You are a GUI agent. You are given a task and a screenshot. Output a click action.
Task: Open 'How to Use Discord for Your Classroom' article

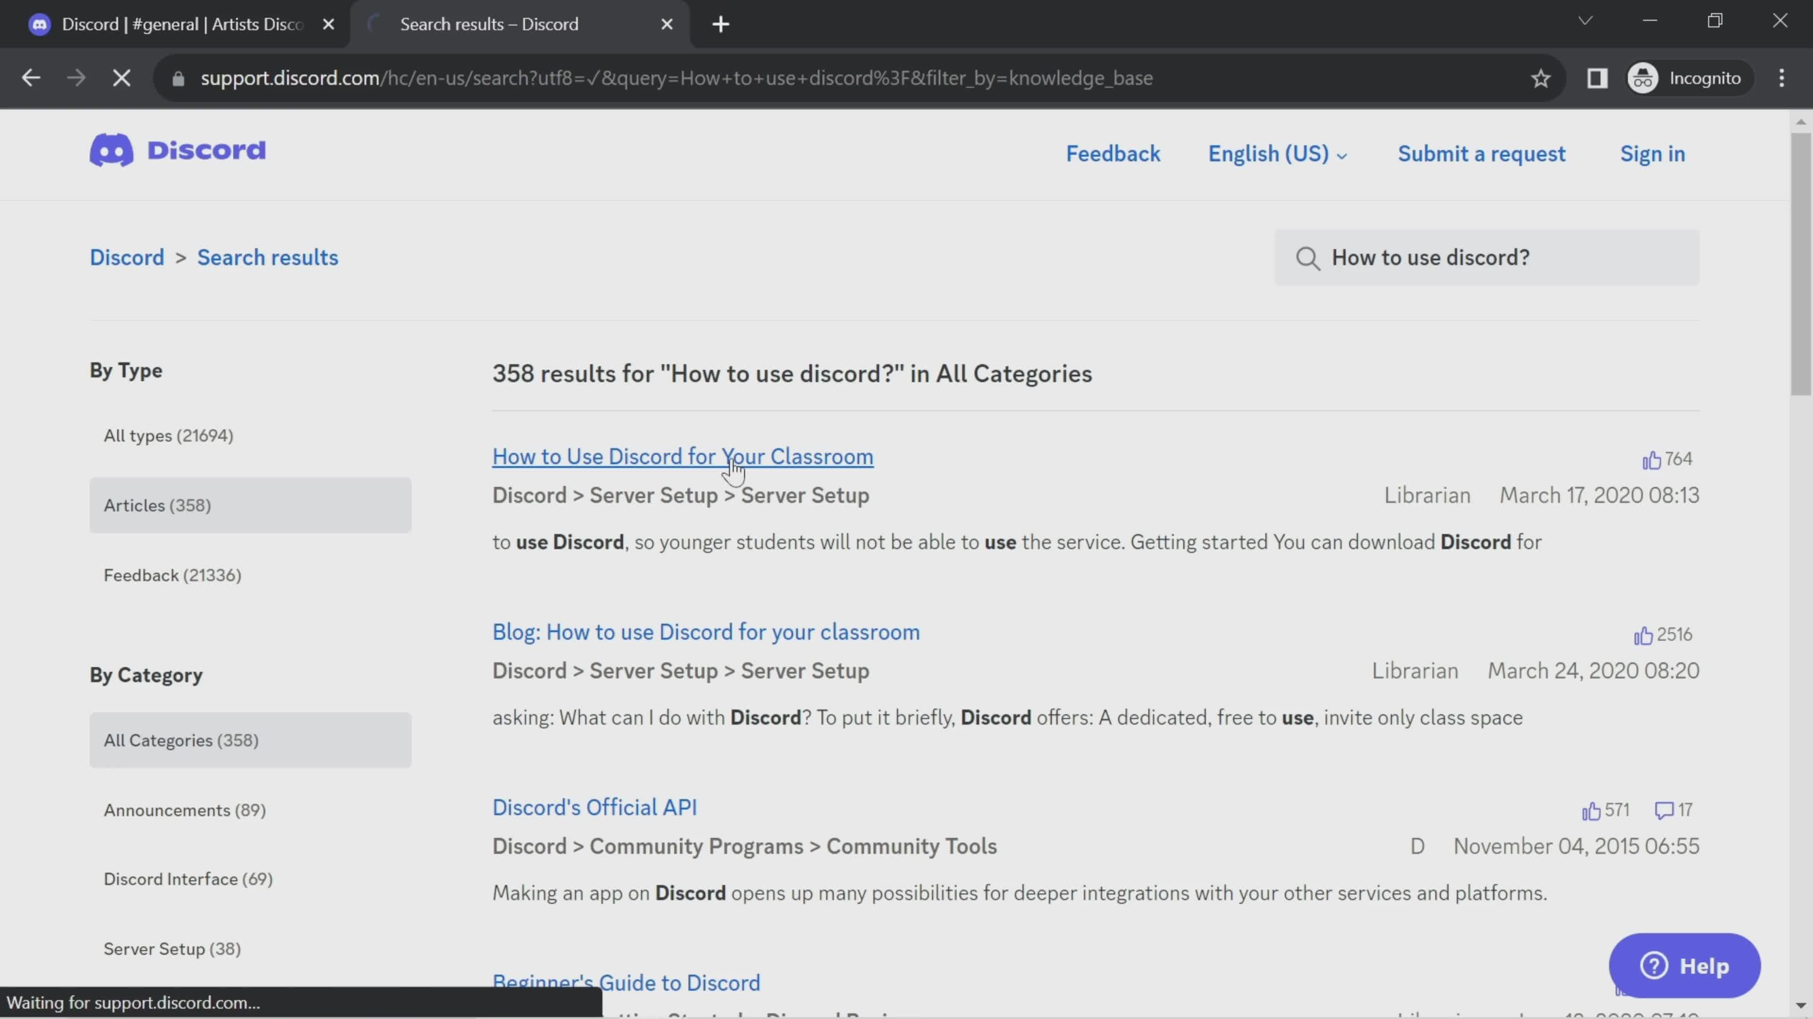(x=683, y=456)
